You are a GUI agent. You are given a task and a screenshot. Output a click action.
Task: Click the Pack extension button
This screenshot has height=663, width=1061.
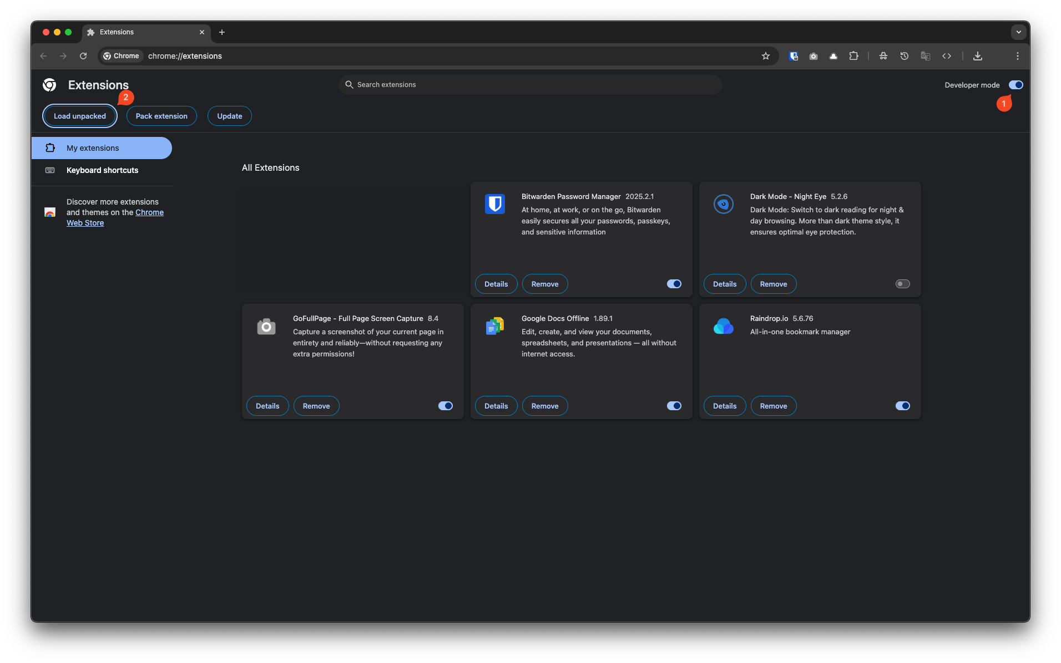click(161, 116)
